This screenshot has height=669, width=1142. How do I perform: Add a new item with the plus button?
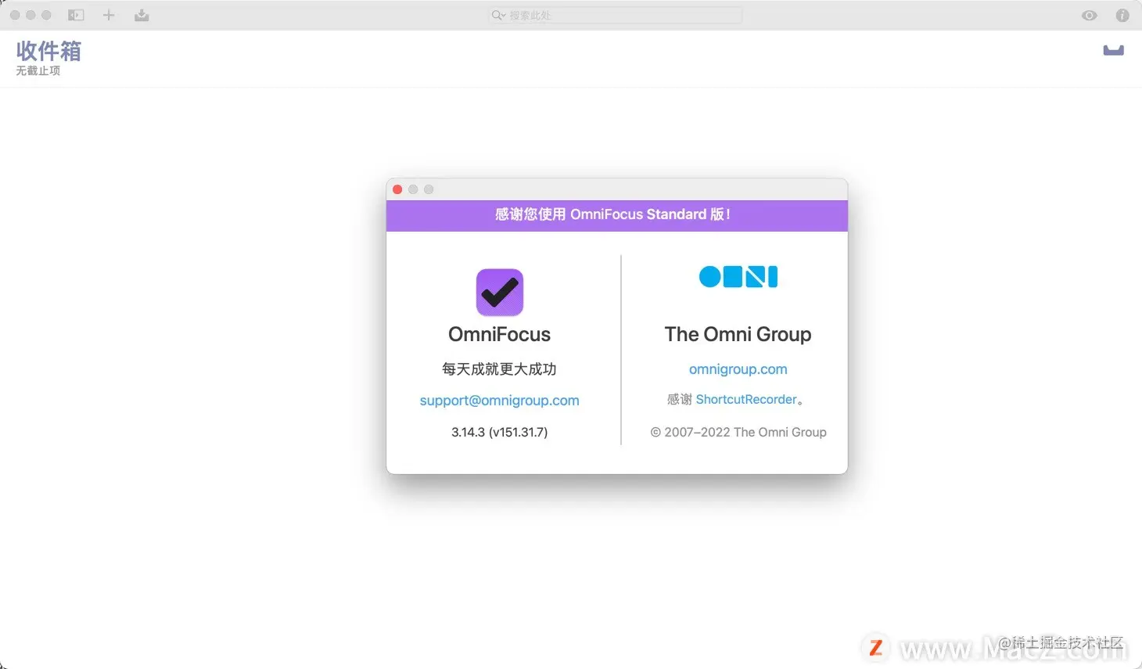(109, 15)
